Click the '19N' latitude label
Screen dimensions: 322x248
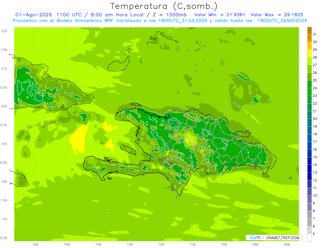4,144
